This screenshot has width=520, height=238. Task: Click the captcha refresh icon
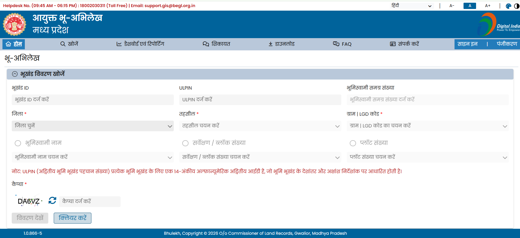point(52,201)
